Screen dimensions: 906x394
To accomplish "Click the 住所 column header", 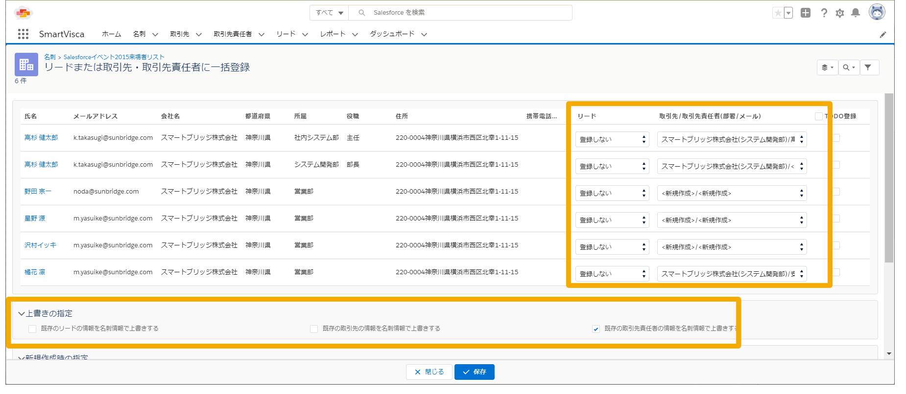I will click(402, 116).
